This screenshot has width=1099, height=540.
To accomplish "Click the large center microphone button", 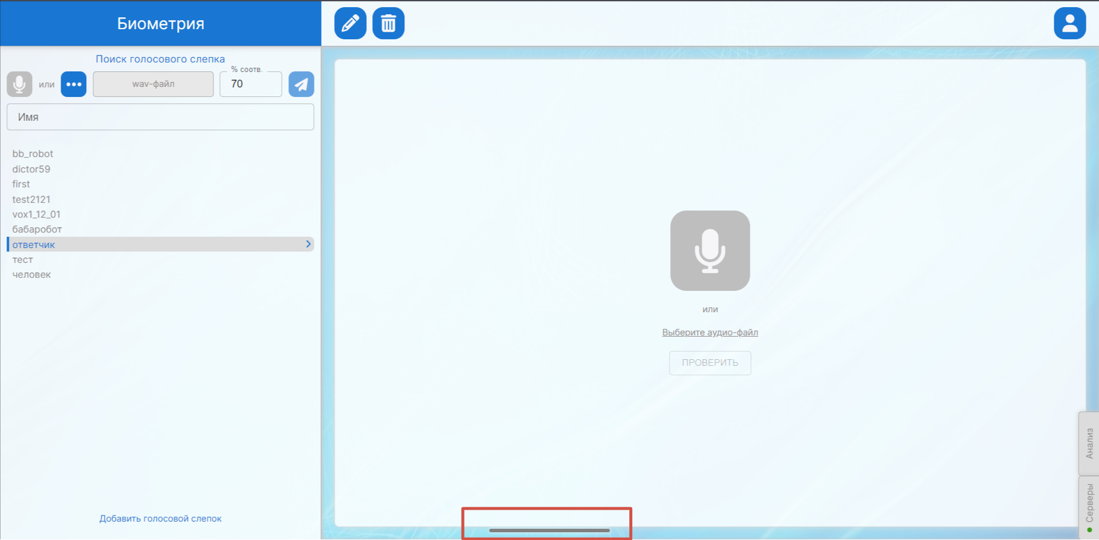I will (709, 250).
